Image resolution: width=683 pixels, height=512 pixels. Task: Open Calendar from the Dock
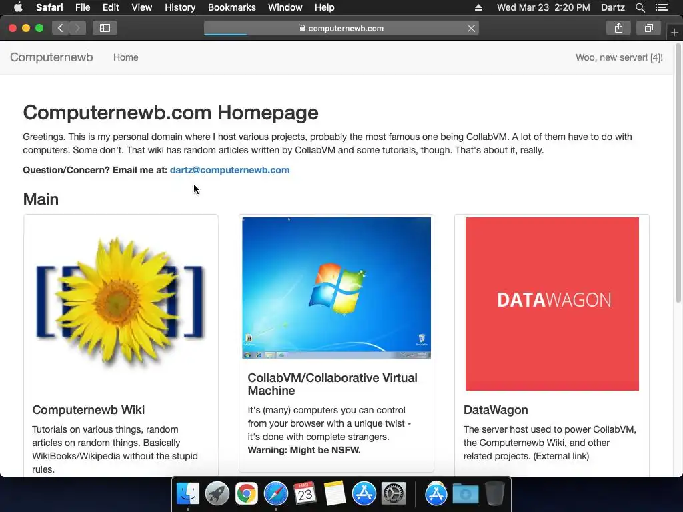(305, 493)
